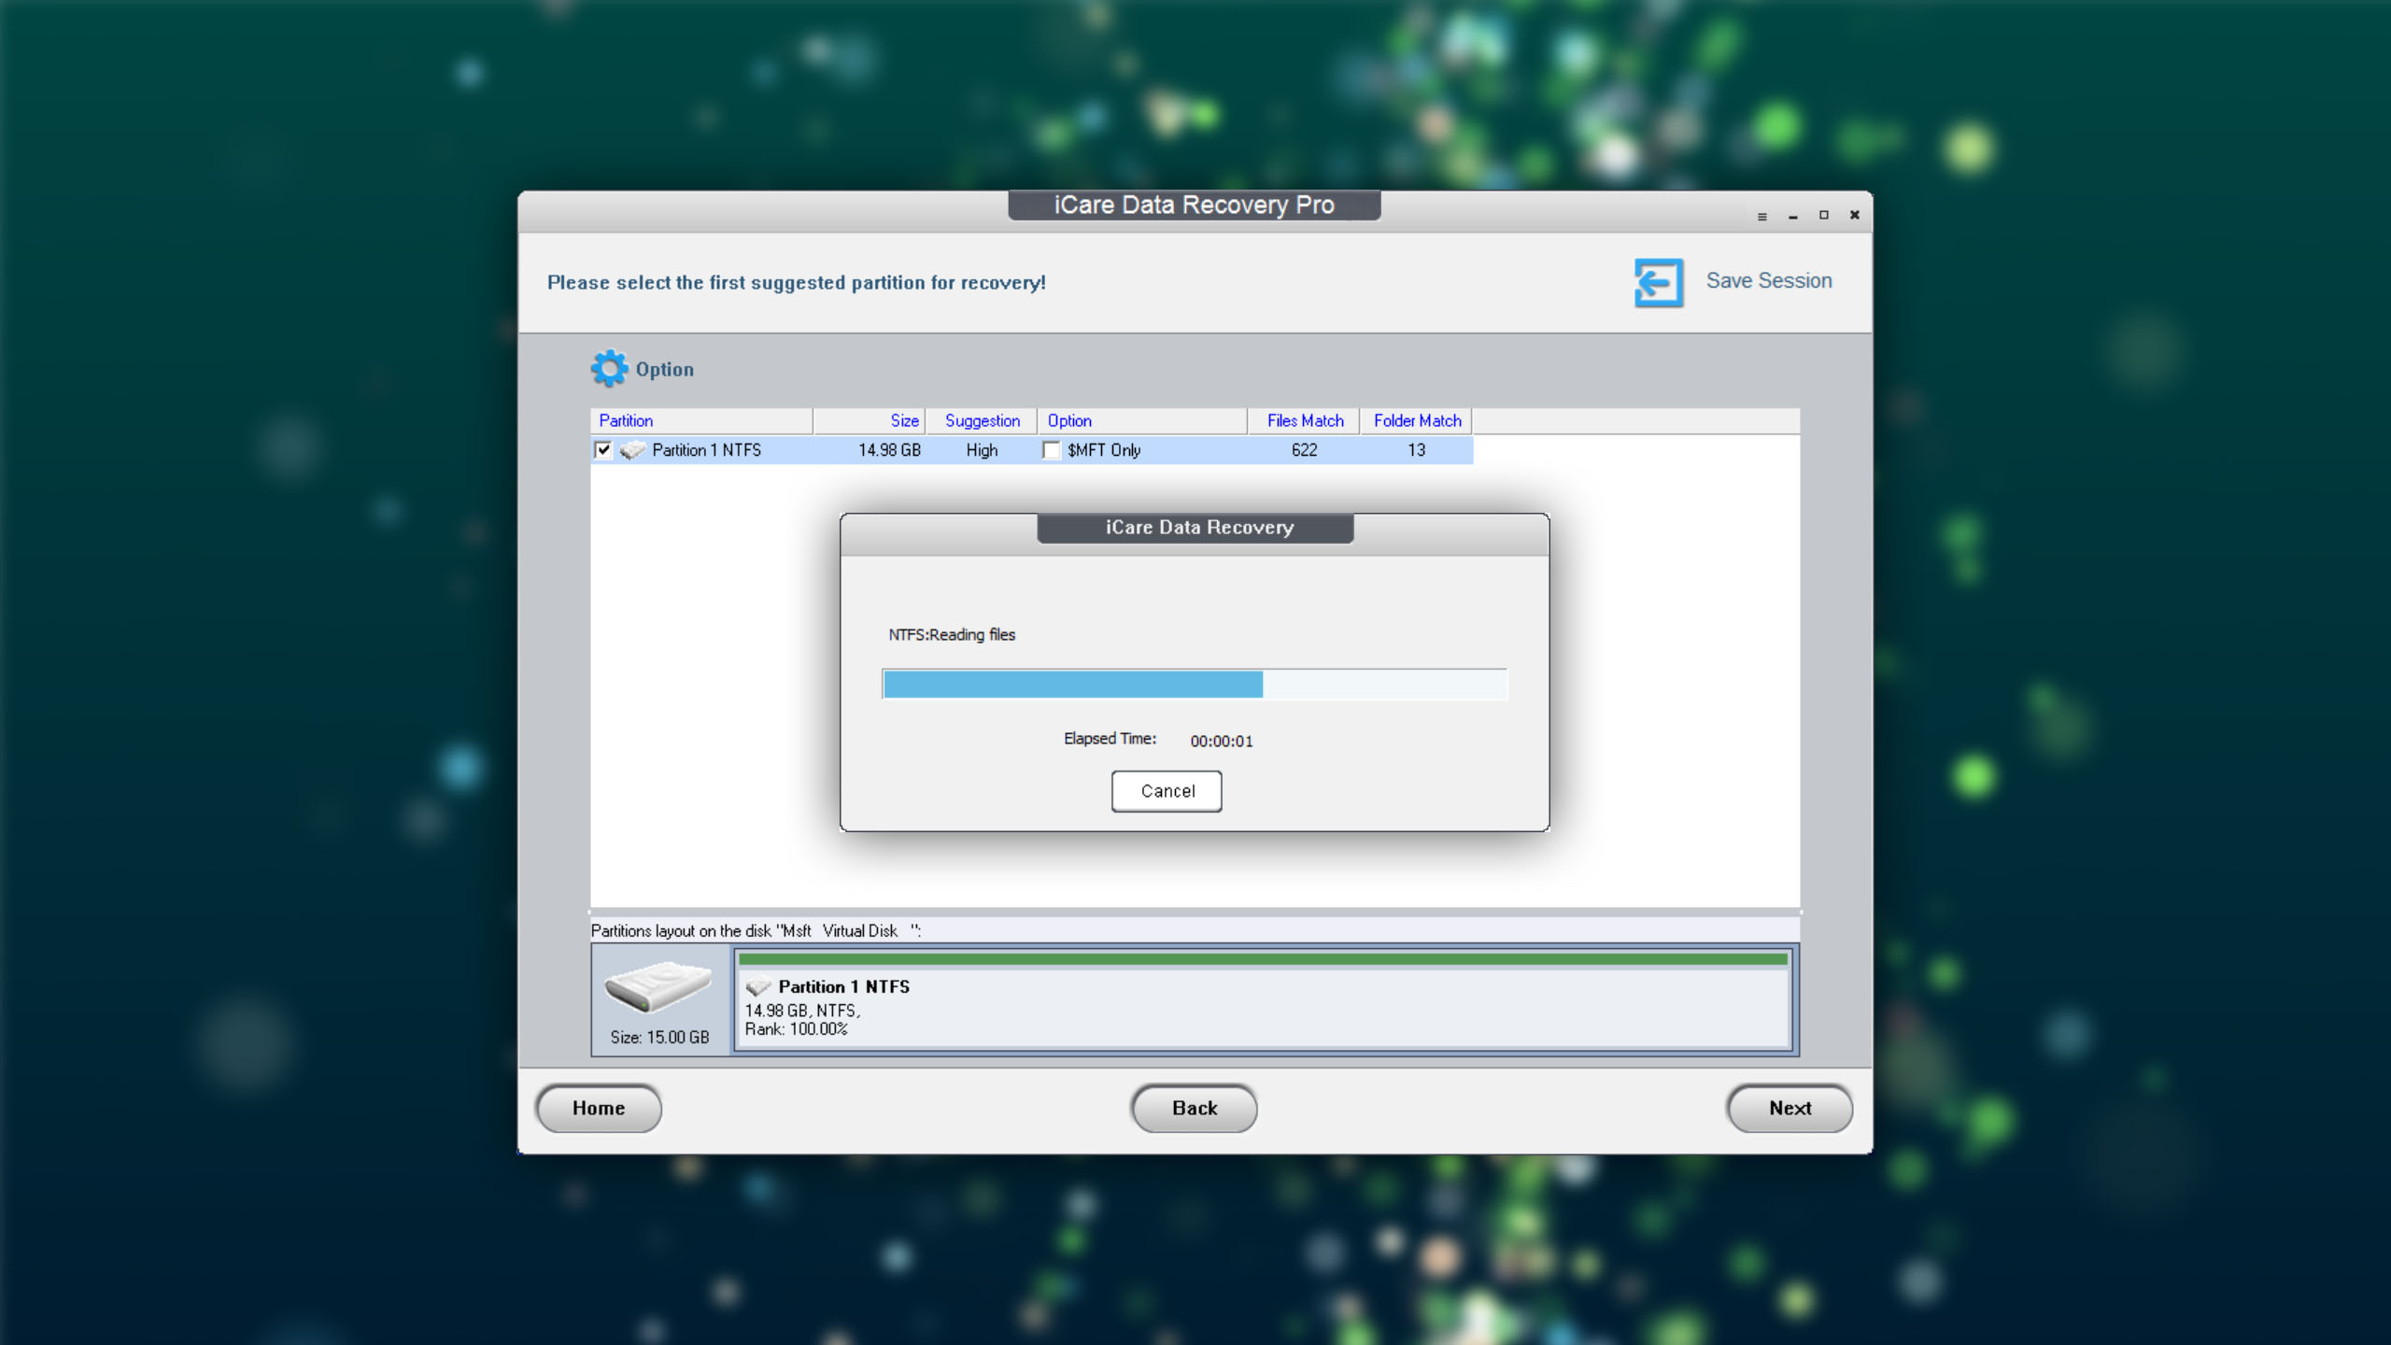Screen dimensions: 2391x1345
Task: Close the iCare Data Recovery Pro window
Action: pyautogui.click(x=1855, y=215)
